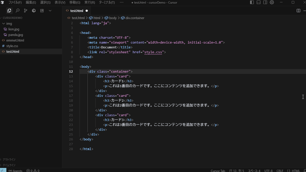Open Cursor settings gear icon
Image resolution: width=306 pixels, height=172 pixels.
272,2
